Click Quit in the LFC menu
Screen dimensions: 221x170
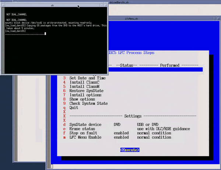74,108
